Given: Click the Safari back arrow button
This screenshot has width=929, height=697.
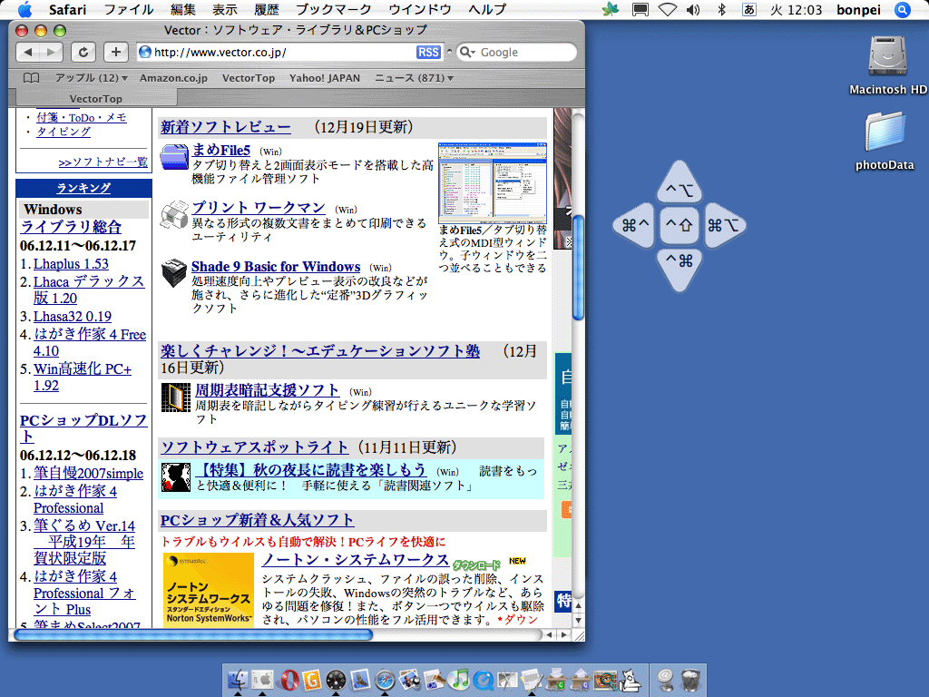Looking at the screenshot, I should (27, 52).
